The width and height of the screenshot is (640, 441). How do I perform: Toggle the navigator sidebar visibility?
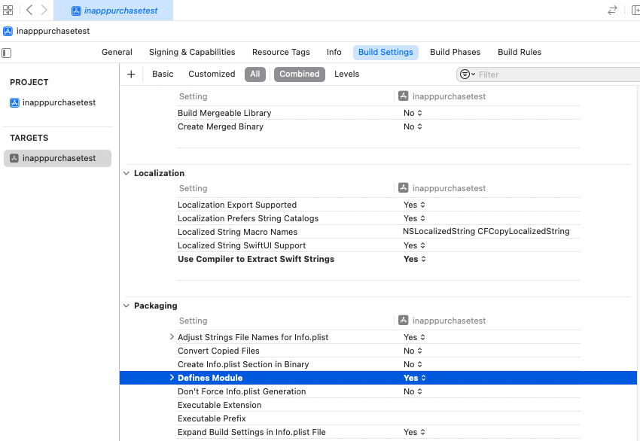(x=7, y=53)
